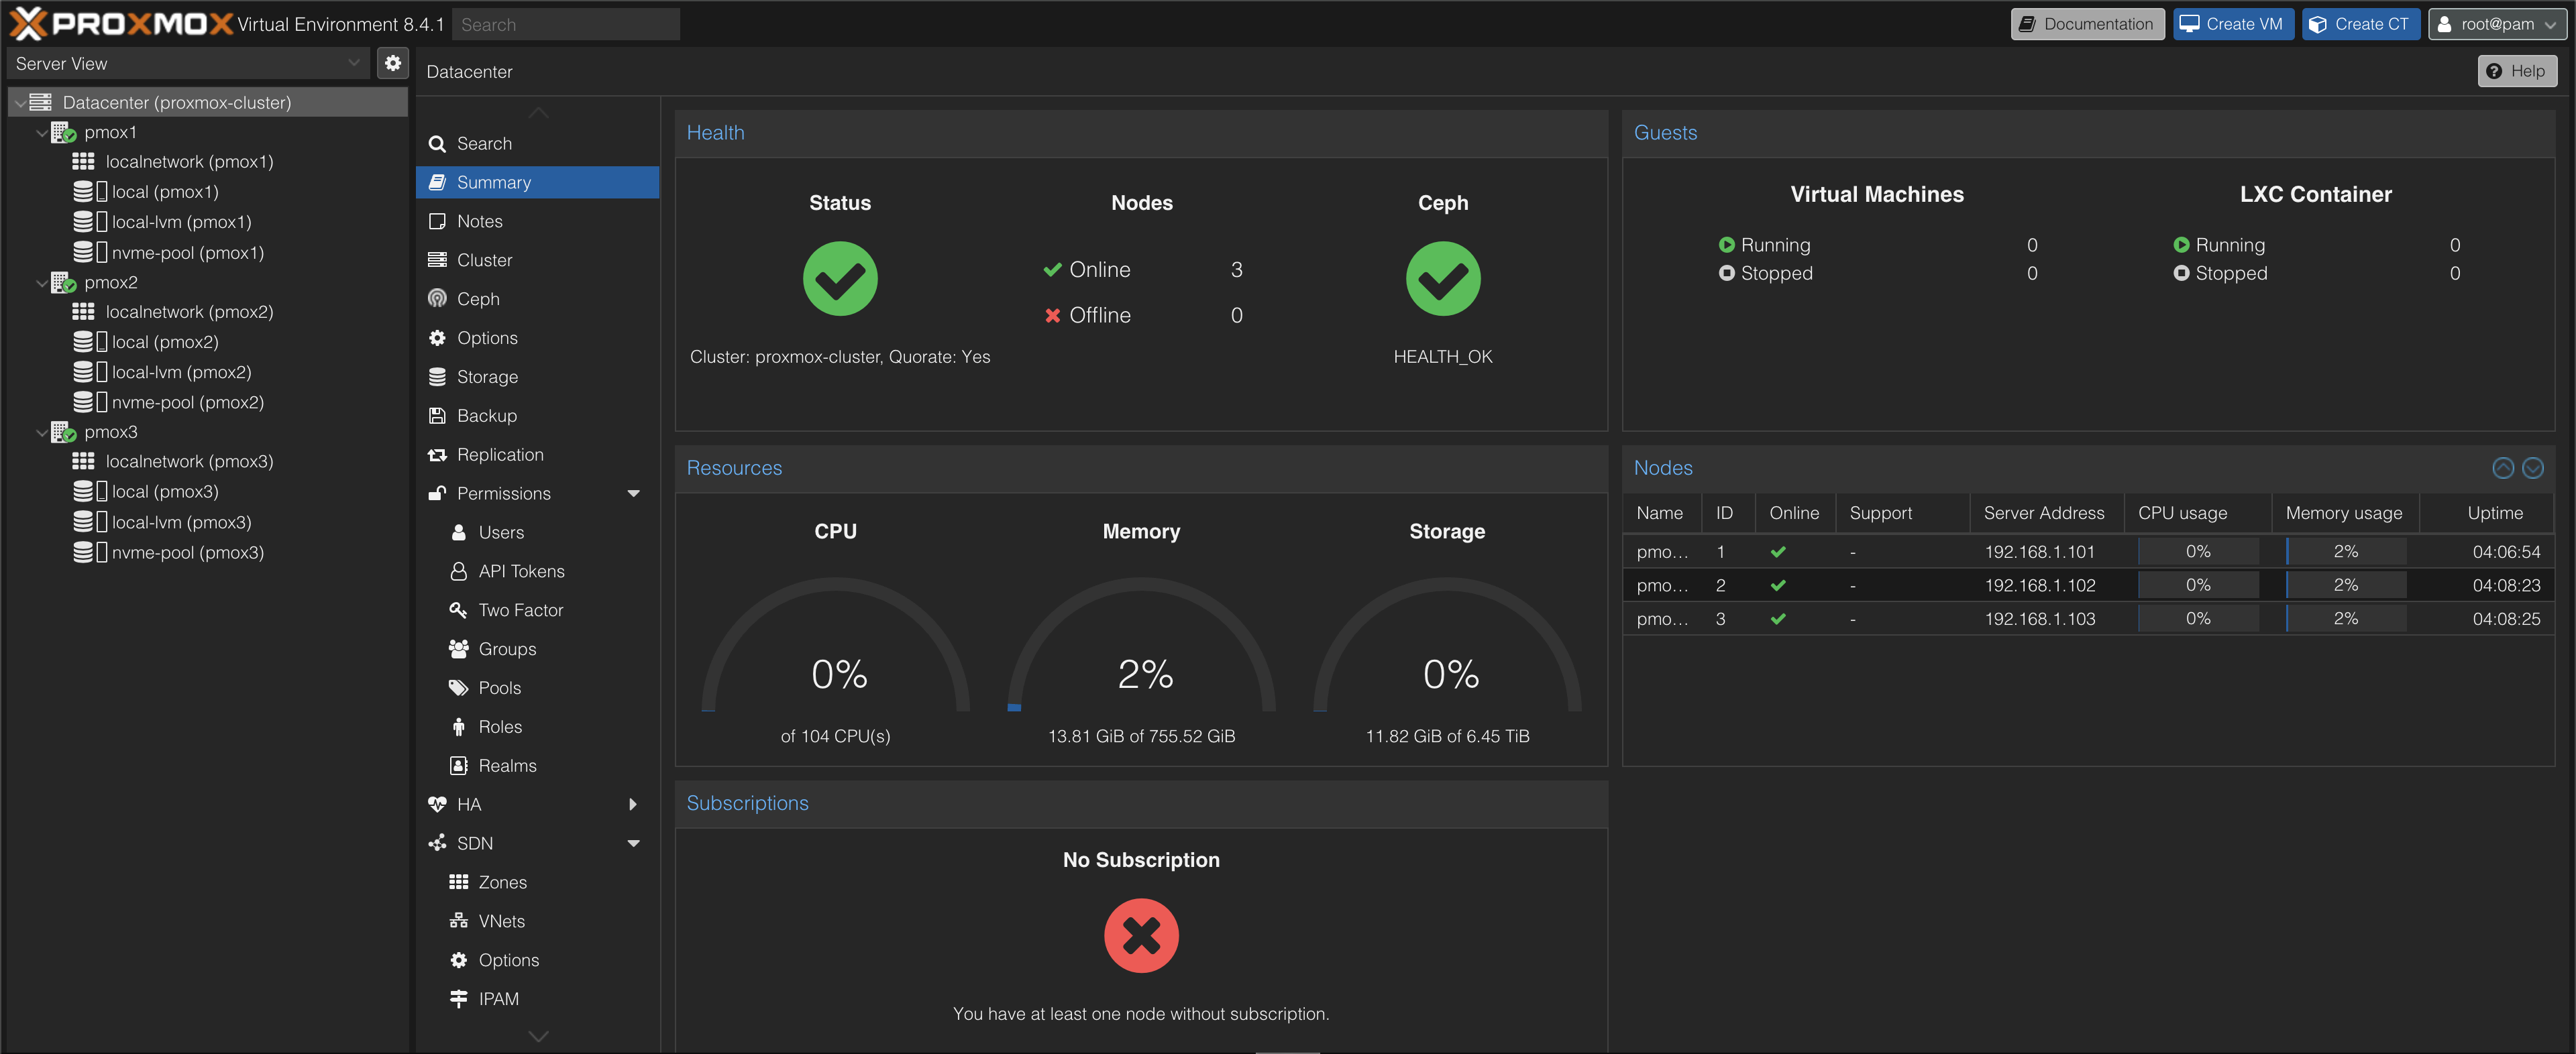Collapse the Datacenter tree node
Viewport: 2576px width, 1054px height.
(x=19, y=103)
